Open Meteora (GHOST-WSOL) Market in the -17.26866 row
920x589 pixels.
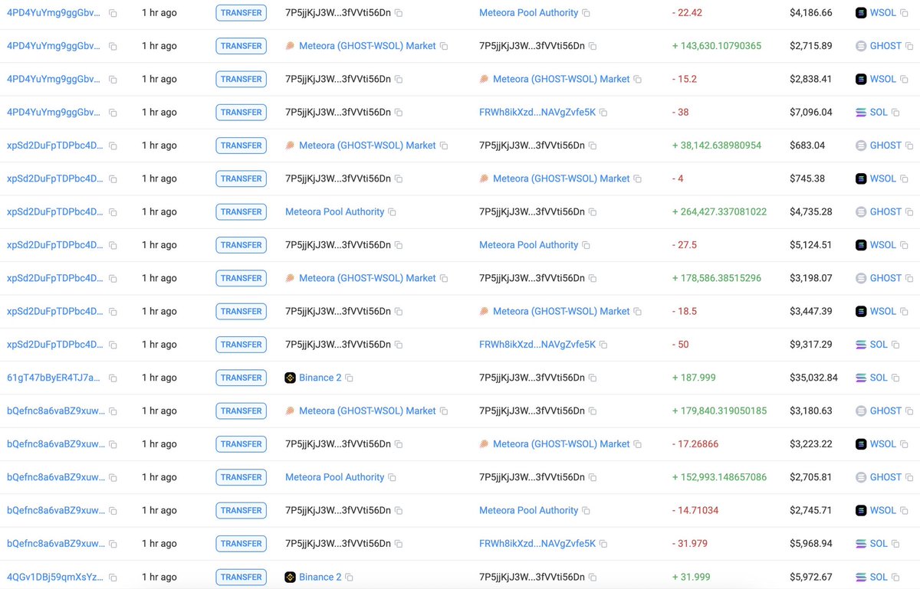(561, 444)
